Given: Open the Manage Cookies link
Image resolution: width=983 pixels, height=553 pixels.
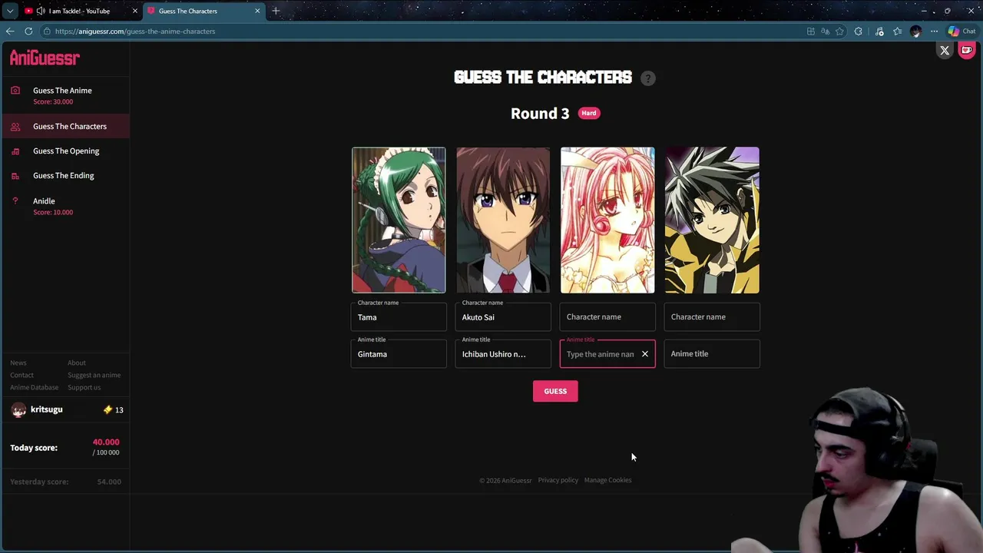Looking at the screenshot, I should pyautogui.click(x=607, y=481).
